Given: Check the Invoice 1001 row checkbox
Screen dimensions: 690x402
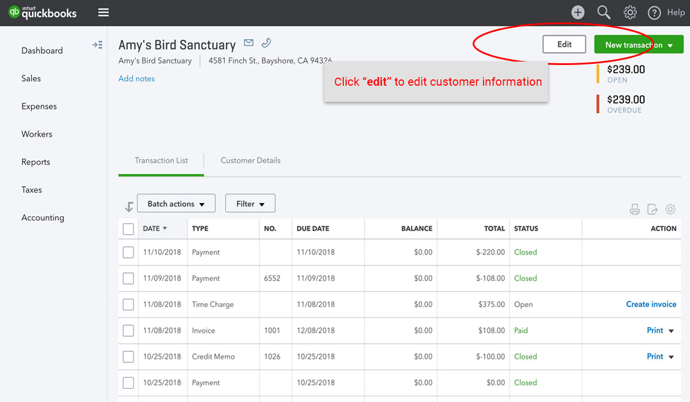Looking at the screenshot, I should pos(128,331).
